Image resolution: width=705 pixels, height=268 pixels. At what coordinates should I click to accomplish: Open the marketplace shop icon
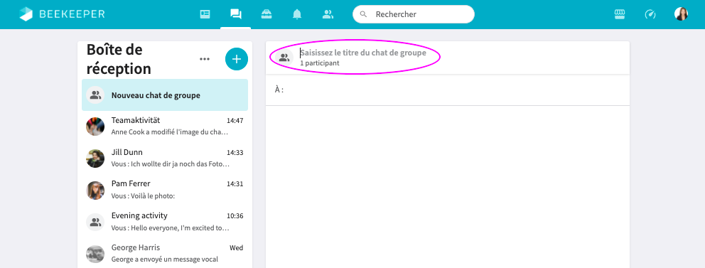pyautogui.click(x=620, y=14)
